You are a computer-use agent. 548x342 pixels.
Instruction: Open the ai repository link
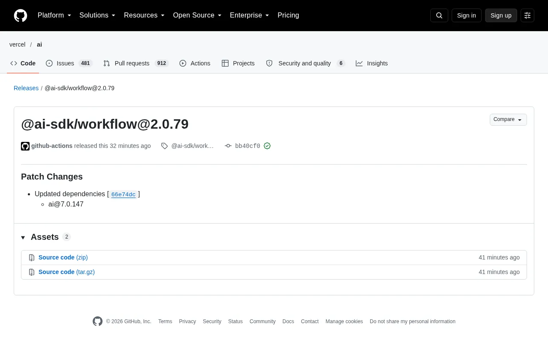39,44
